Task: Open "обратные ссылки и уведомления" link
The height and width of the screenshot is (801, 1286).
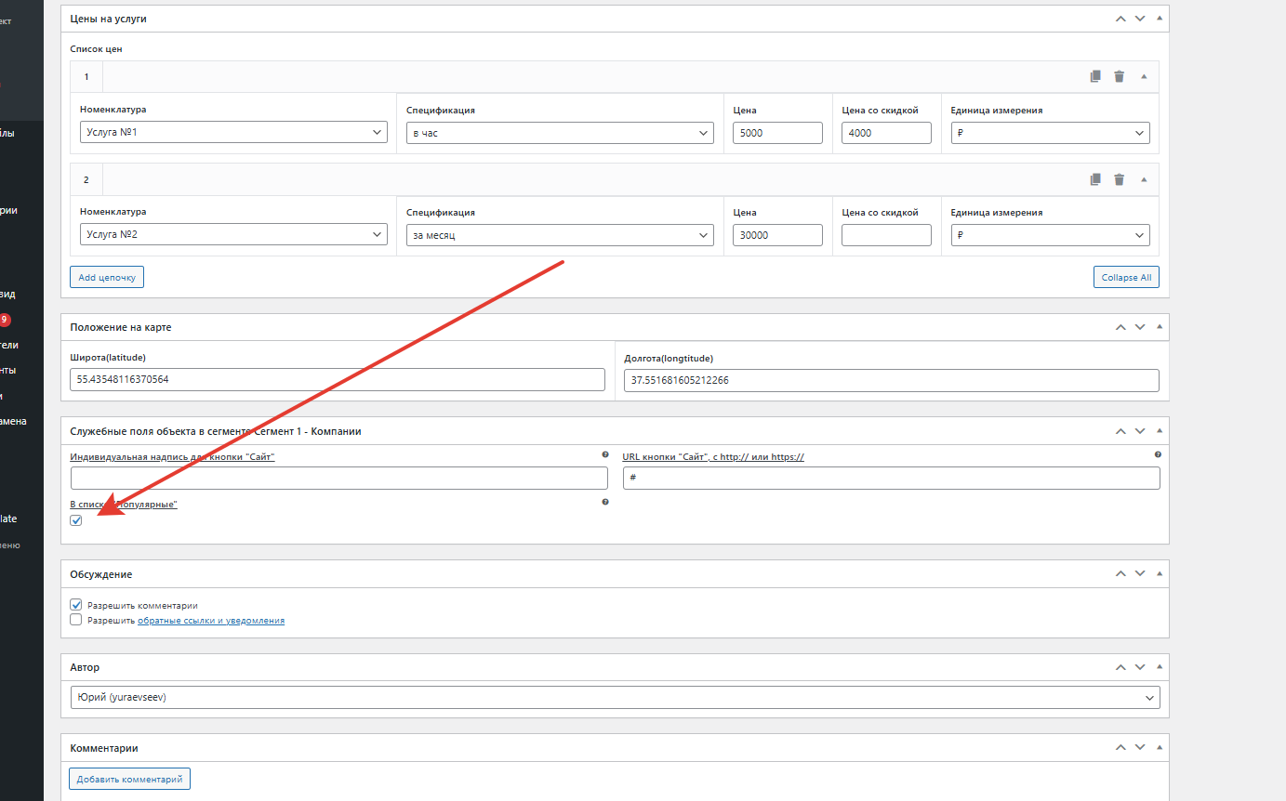Action: point(211,621)
